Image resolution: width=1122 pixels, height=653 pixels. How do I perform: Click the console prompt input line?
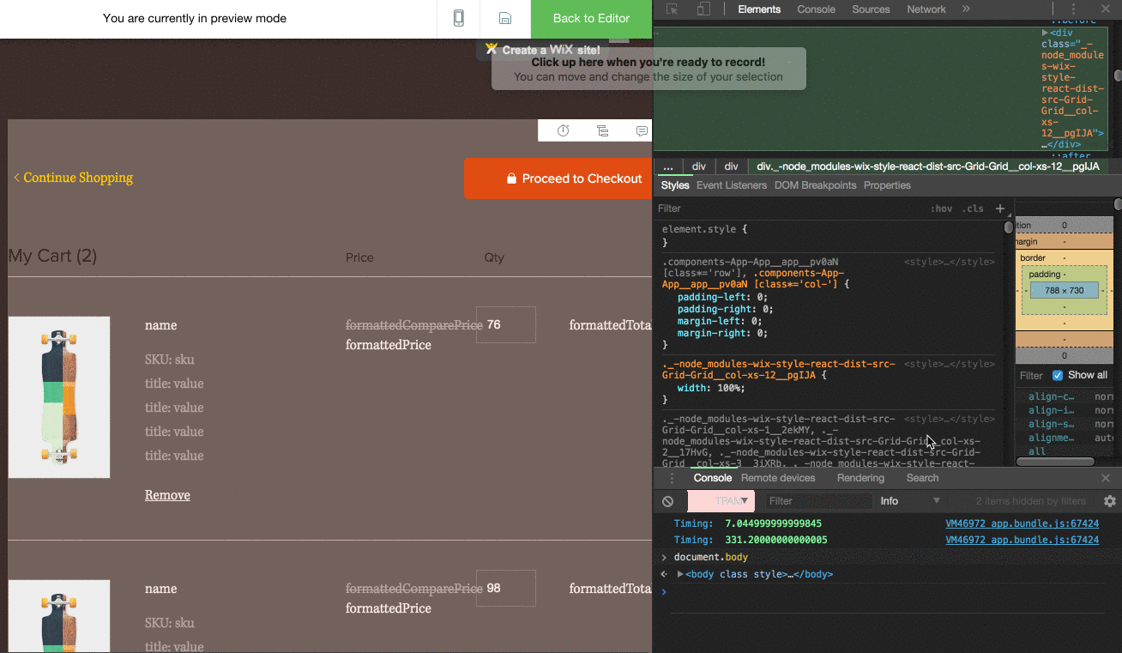coord(888,592)
